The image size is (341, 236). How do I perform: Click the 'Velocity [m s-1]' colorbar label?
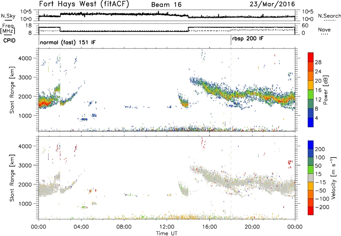tap(333, 178)
